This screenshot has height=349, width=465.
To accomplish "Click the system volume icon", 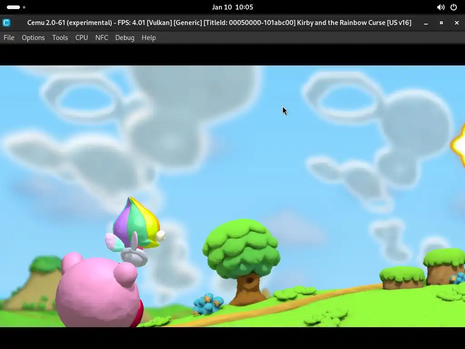I will 440,7.
